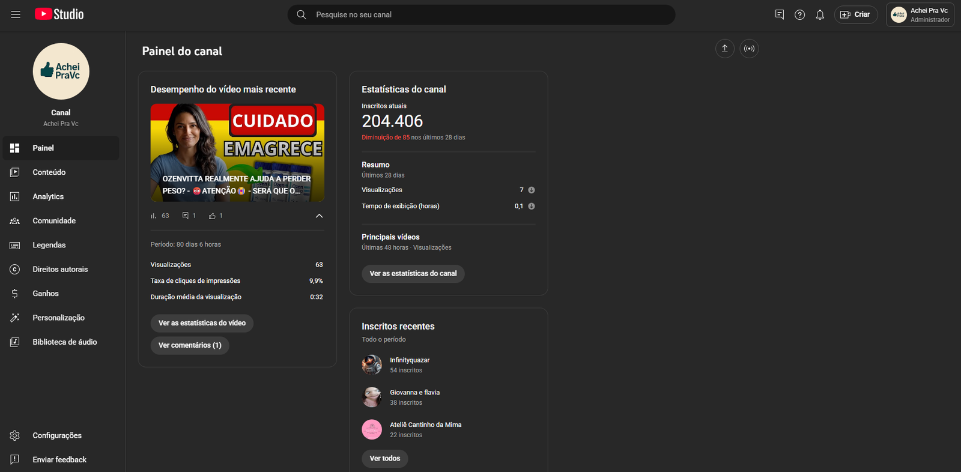Screen dimensions: 961x472
Task: Click Ver as estatísticas do vídeo button
Action: 202,323
